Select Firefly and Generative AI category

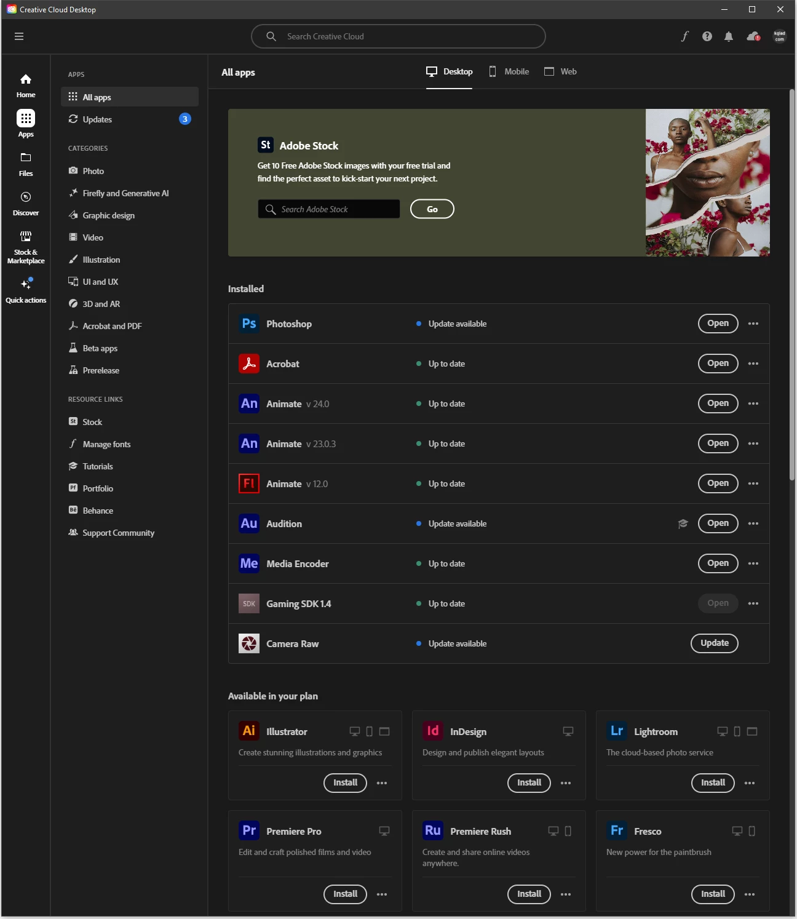130,193
